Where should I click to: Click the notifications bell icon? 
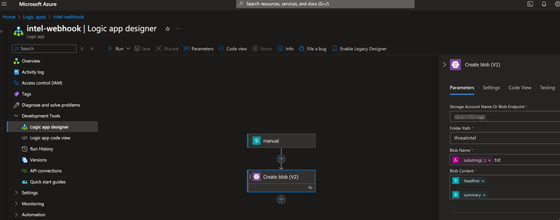tap(544, 4)
